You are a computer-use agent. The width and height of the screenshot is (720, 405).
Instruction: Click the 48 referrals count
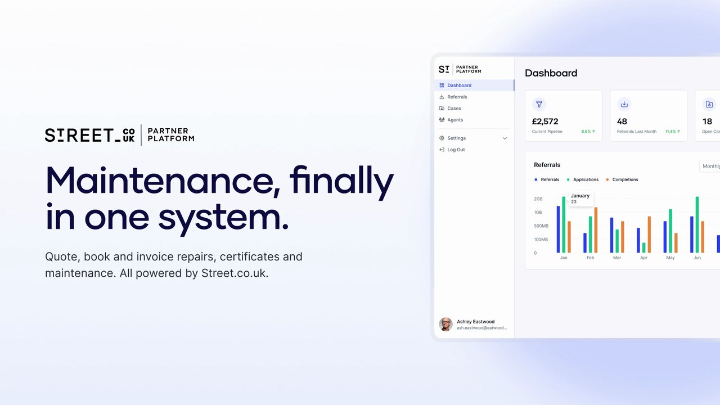pyautogui.click(x=622, y=121)
